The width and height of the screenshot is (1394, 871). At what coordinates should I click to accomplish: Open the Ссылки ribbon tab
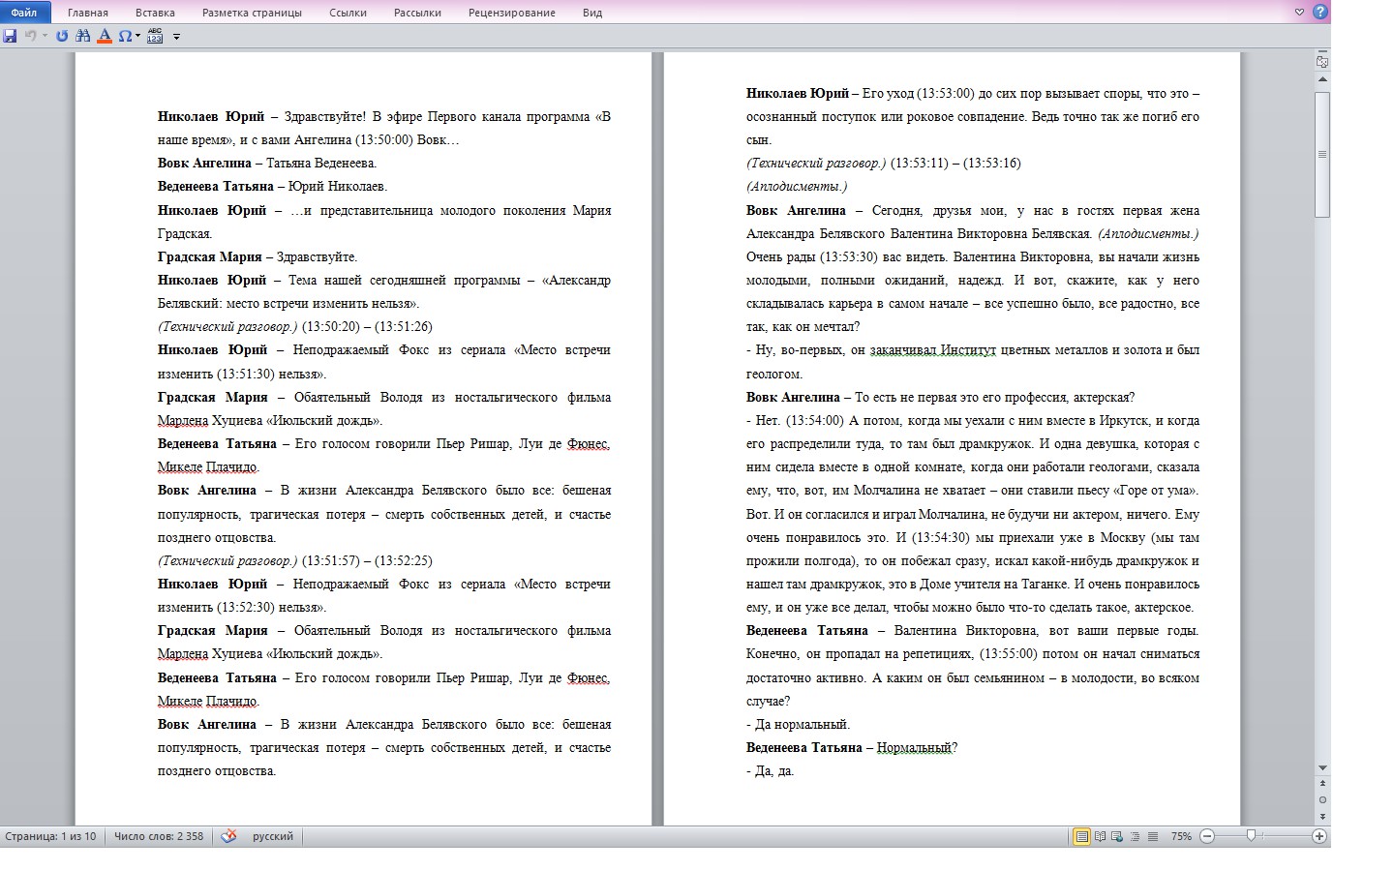(348, 13)
